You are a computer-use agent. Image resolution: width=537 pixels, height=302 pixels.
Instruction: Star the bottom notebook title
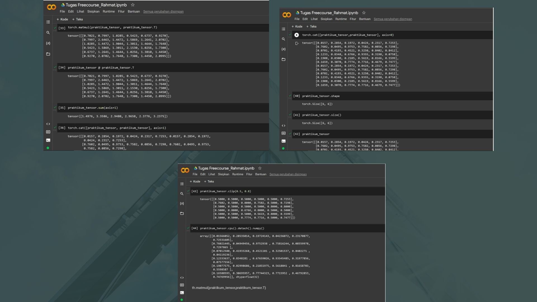[260, 168]
